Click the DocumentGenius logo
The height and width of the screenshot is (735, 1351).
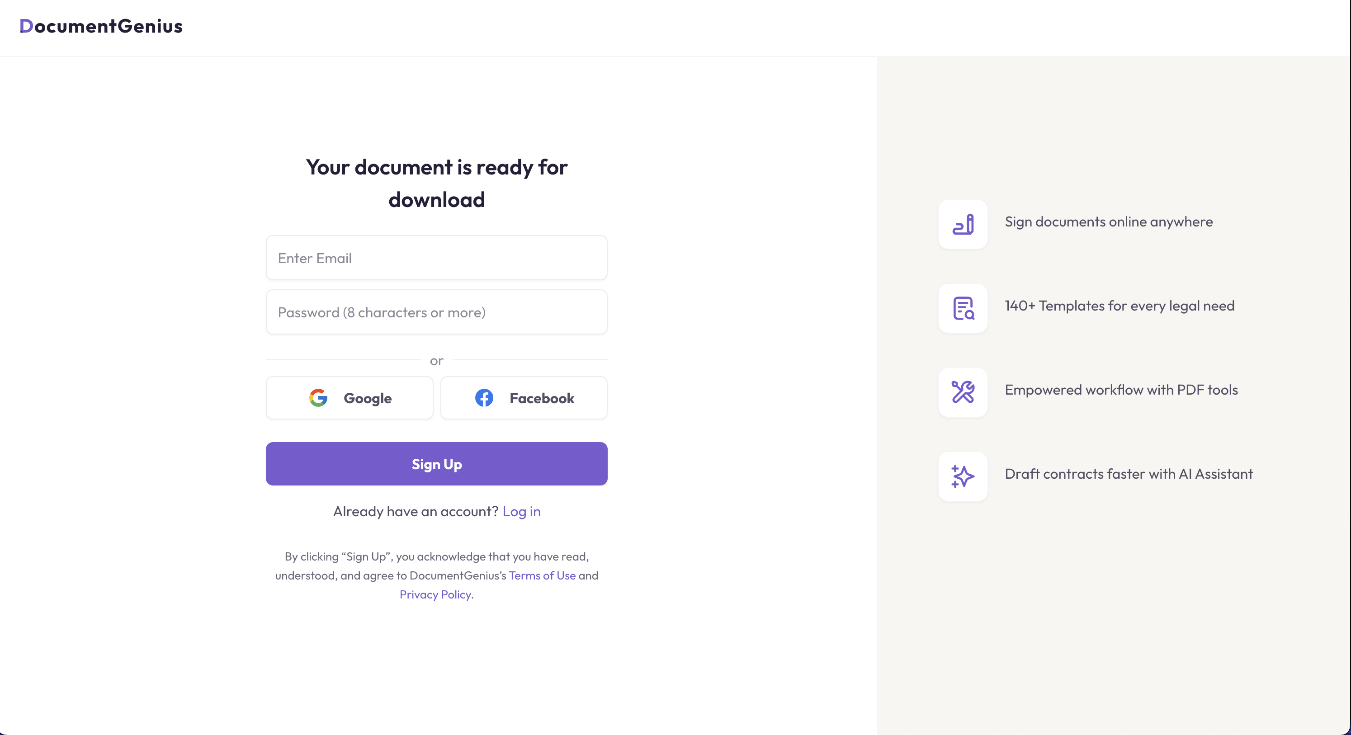101,26
